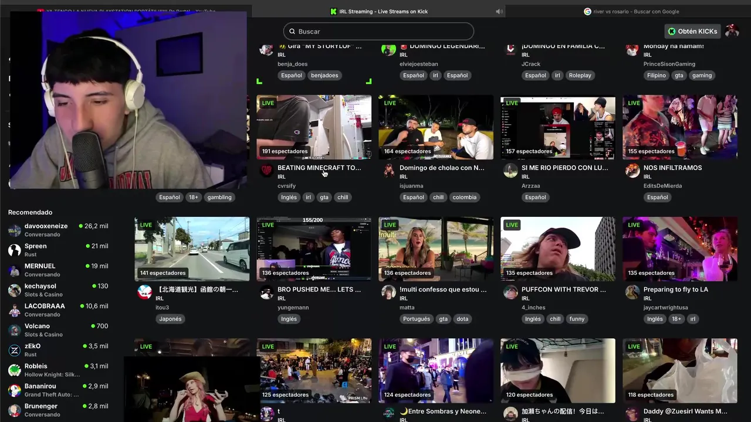751x422 pixels.
Task: Click the PrinceSisonGaming channel name
Action: pyautogui.click(x=669, y=64)
